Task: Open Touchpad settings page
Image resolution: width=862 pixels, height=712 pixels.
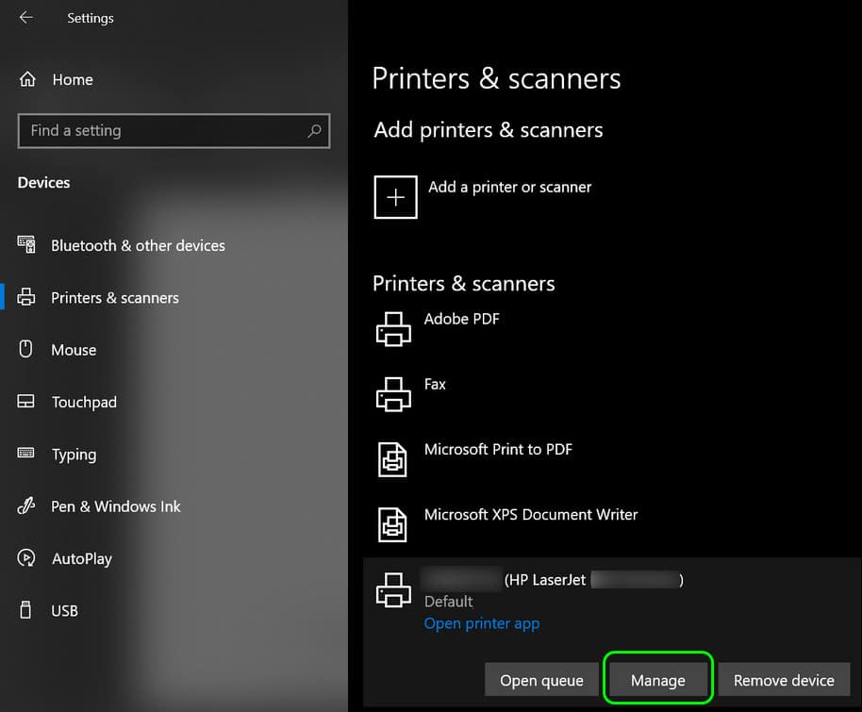Action: pyautogui.click(x=84, y=402)
